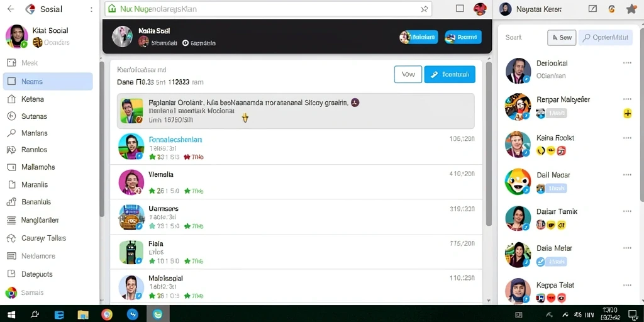The height and width of the screenshot is (322, 644).
Task: Open options dots for Dall Nadar
Action: click(627, 175)
